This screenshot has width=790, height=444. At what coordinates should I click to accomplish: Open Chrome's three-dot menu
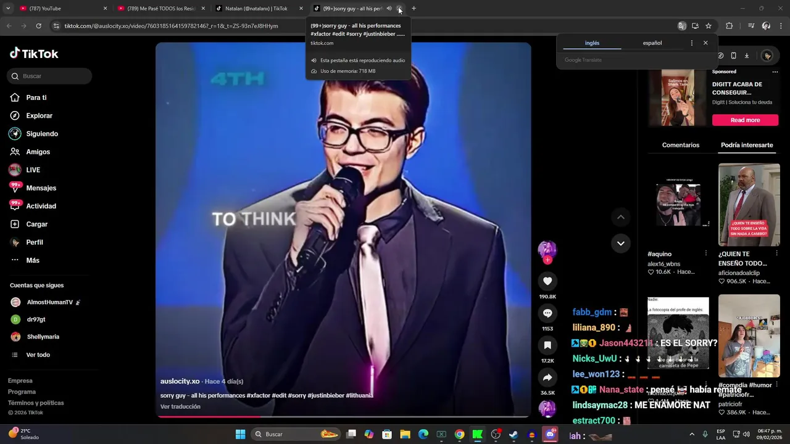tap(781, 26)
